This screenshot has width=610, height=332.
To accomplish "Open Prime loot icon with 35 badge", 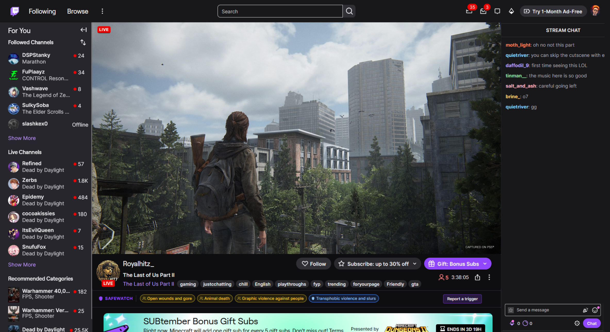I will click(x=469, y=11).
